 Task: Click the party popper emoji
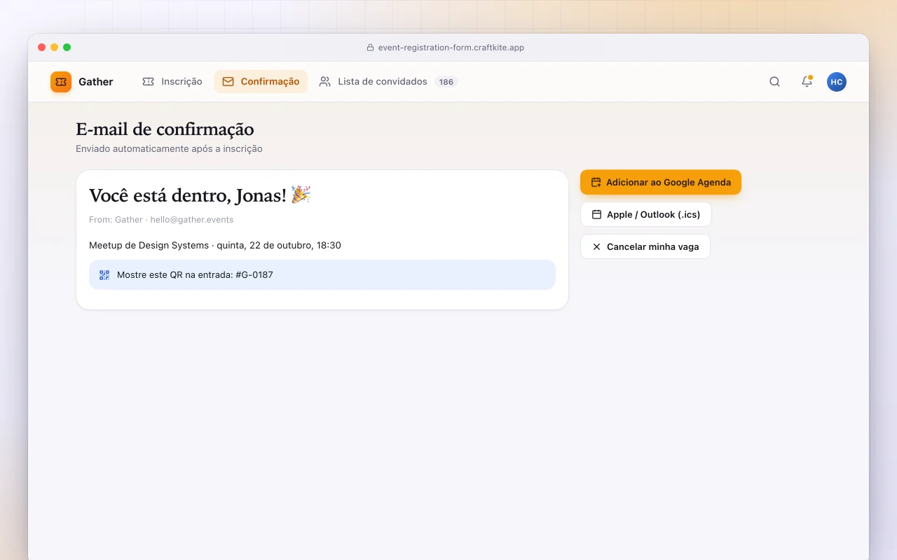(301, 195)
